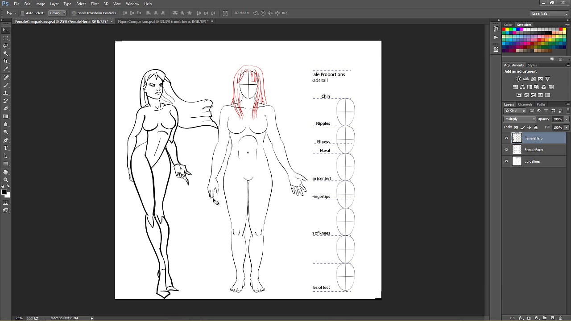Image resolution: width=571 pixels, height=321 pixels.
Task: Click the lock transparent pixels icon
Action: coord(516,128)
